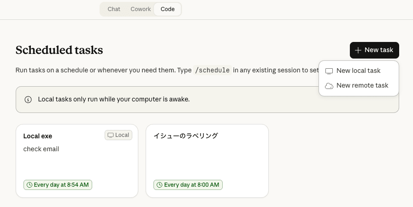Click the clock icon beside 8:00 AM
Screen dimensions: 413x207
tap(159, 185)
